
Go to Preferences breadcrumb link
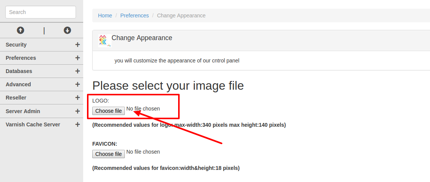click(x=135, y=16)
